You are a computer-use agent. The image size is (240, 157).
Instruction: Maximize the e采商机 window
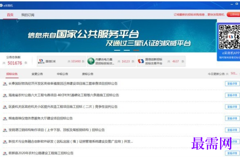pos(237,4)
